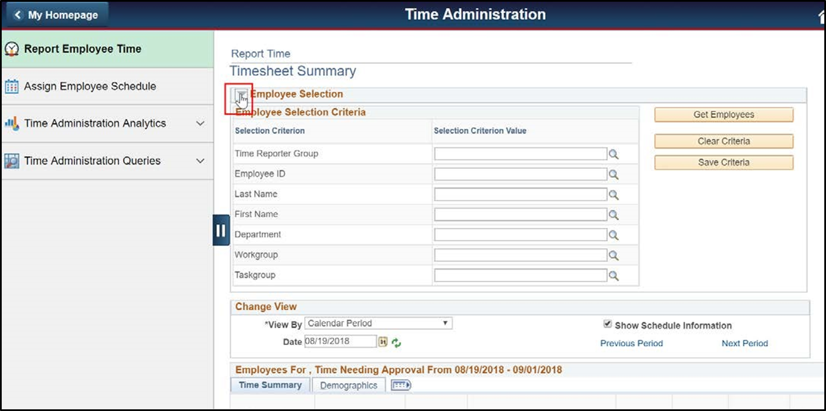This screenshot has width=826, height=411.
Task: Click the Assign Employee Schedule calendar icon
Action: pyautogui.click(x=11, y=86)
